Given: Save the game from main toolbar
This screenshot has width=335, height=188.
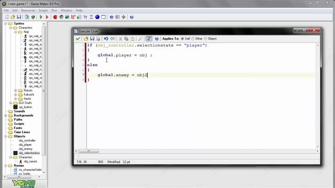Looking at the screenshot, I should [x=19, y=17].
